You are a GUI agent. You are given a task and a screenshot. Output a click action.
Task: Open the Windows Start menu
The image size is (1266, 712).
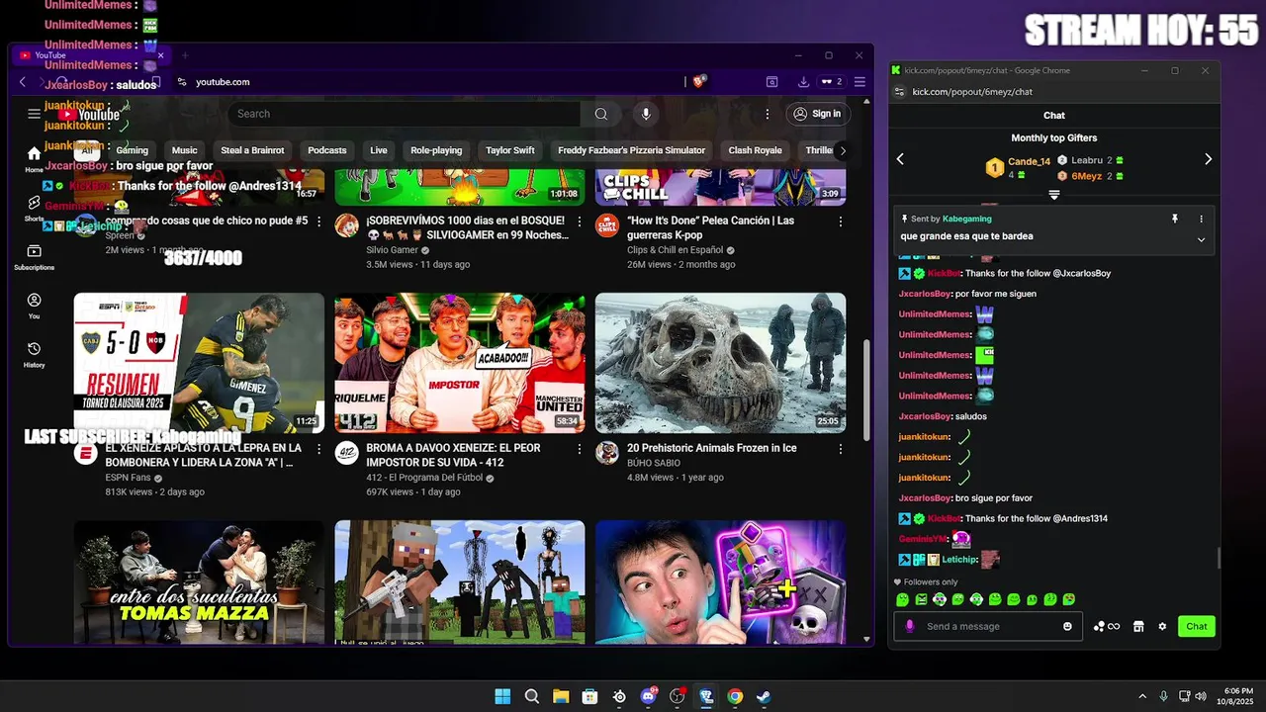point(502,696)
